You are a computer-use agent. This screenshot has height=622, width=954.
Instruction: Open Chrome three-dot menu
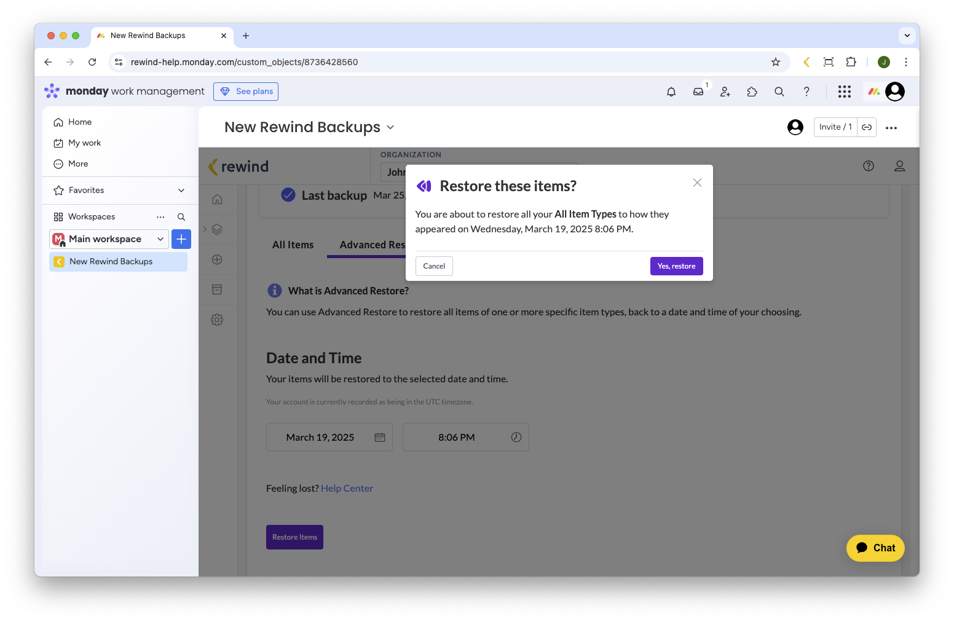[x=906, y=62]
